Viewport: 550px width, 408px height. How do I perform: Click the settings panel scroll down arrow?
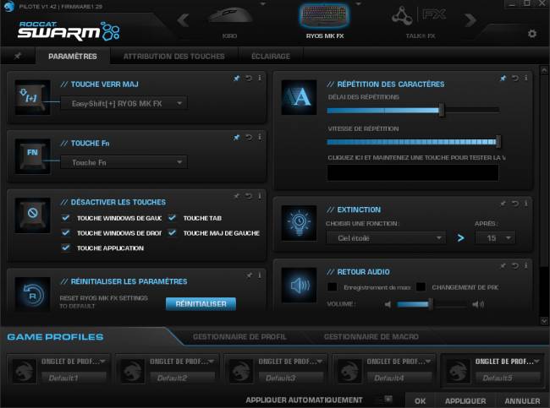click(x=544, y=320)
